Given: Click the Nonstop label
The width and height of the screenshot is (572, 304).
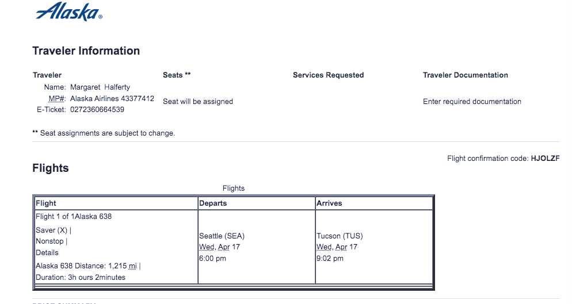Looking at the screenshot, I should pos(50,241).
